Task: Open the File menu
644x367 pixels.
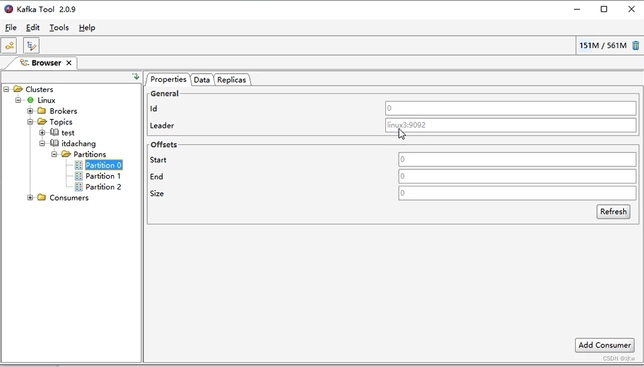Action: click(x=11, y=27)
